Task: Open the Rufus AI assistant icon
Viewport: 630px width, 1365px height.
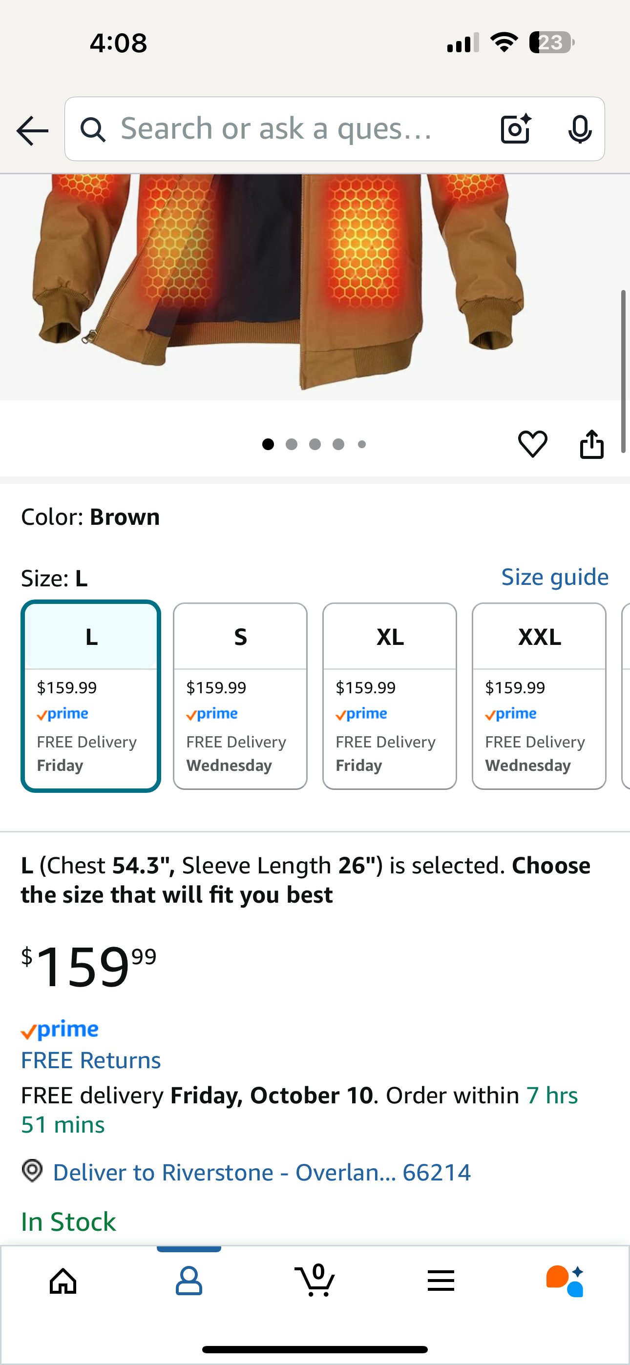Action: pos(566,1282)
